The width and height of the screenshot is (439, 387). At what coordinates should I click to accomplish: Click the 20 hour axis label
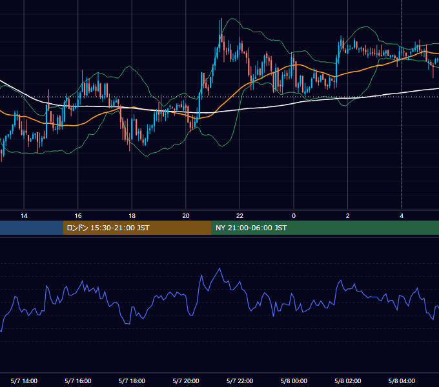[x=186, y=216]
